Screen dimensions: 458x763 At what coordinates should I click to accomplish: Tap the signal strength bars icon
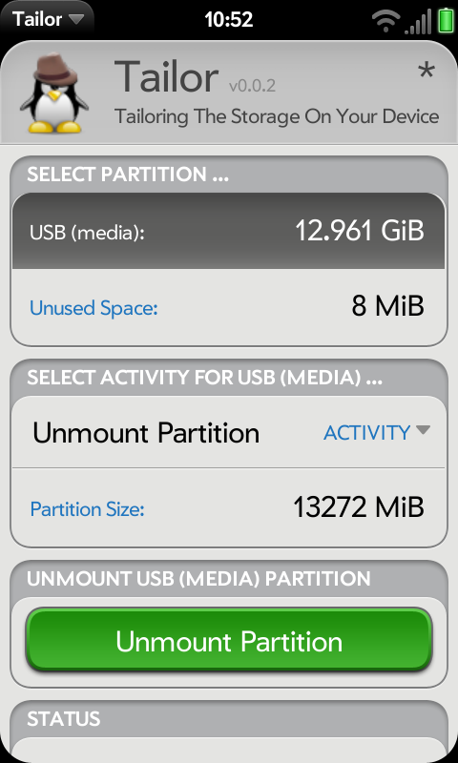pos(418,23)
